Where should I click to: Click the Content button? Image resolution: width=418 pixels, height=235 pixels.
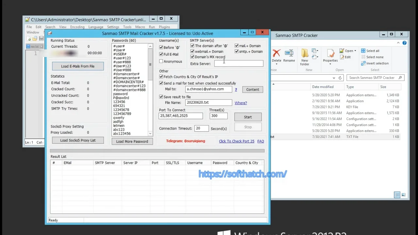pyautogui.click(x=252, y=89)
